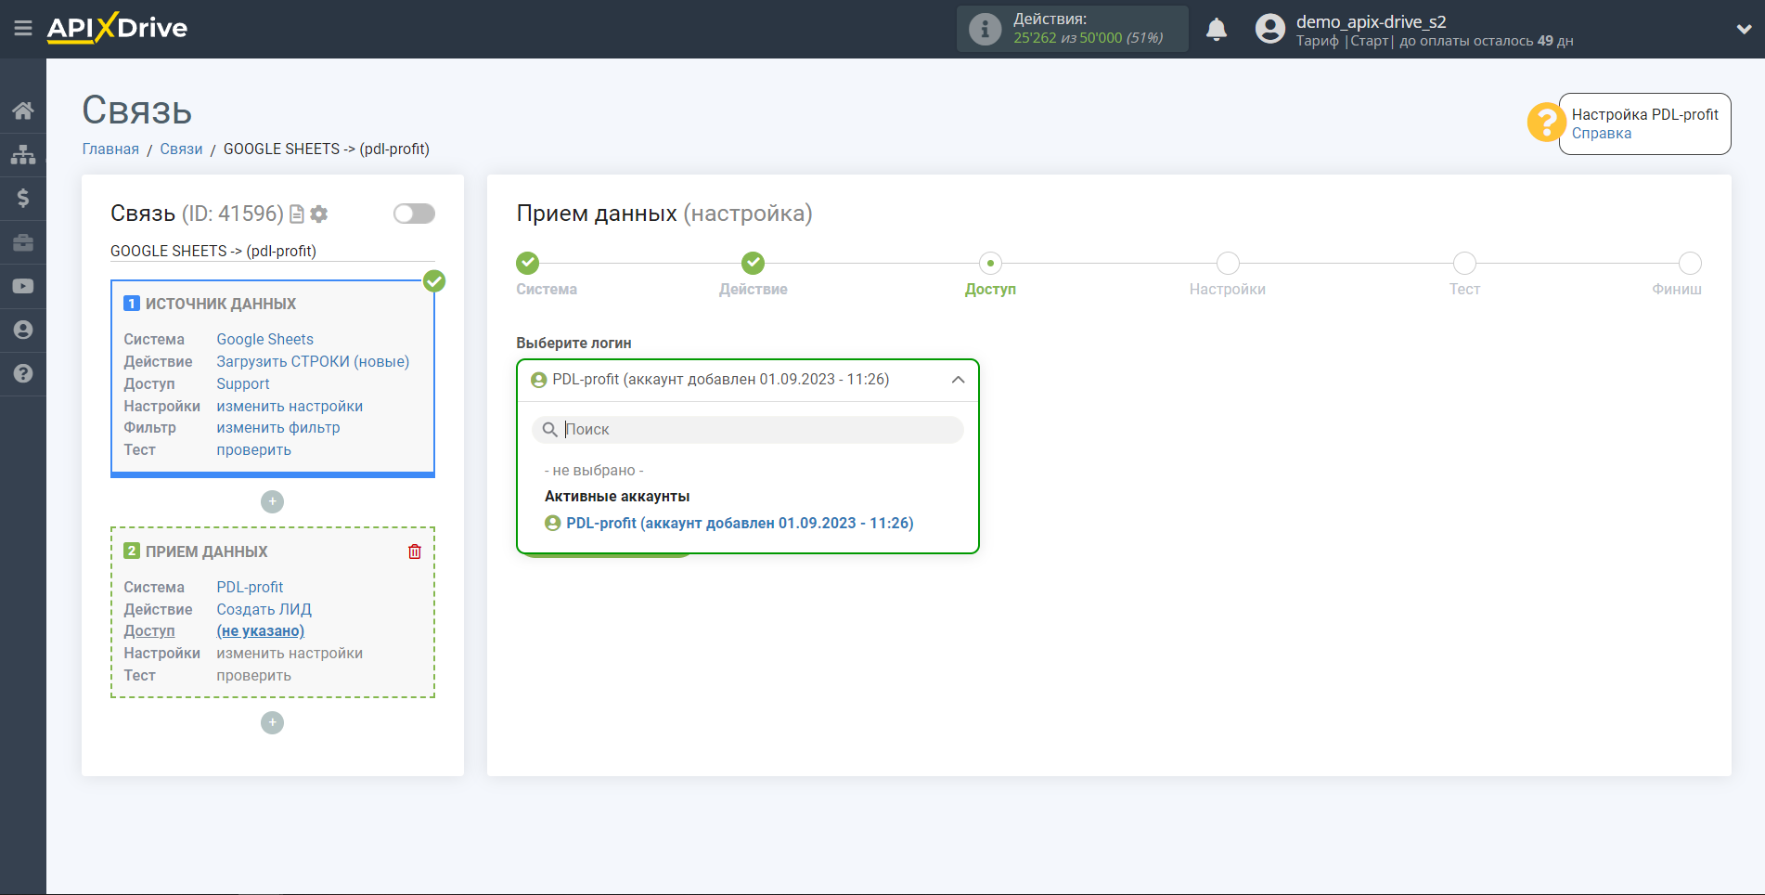Click the copy connection document icon
The width and height of the screenshot is (1765, 895).
coord(297,214)
